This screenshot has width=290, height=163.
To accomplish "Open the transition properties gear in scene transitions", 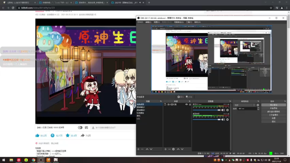I will [258, 105].
